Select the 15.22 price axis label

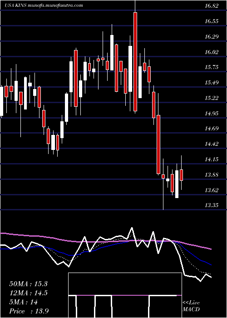click(x=212, y=98)
